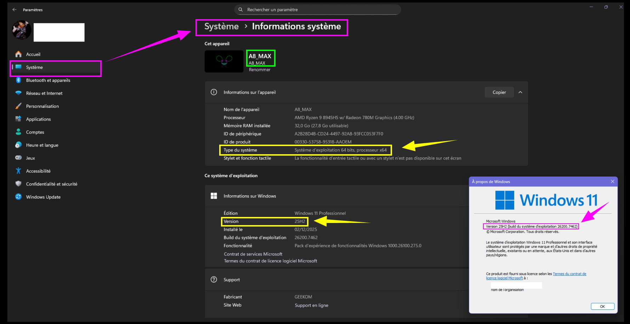Open the Applications section
Image resolution: width=630 pixels, height=324 pixels.
click(x=38, y=119)
